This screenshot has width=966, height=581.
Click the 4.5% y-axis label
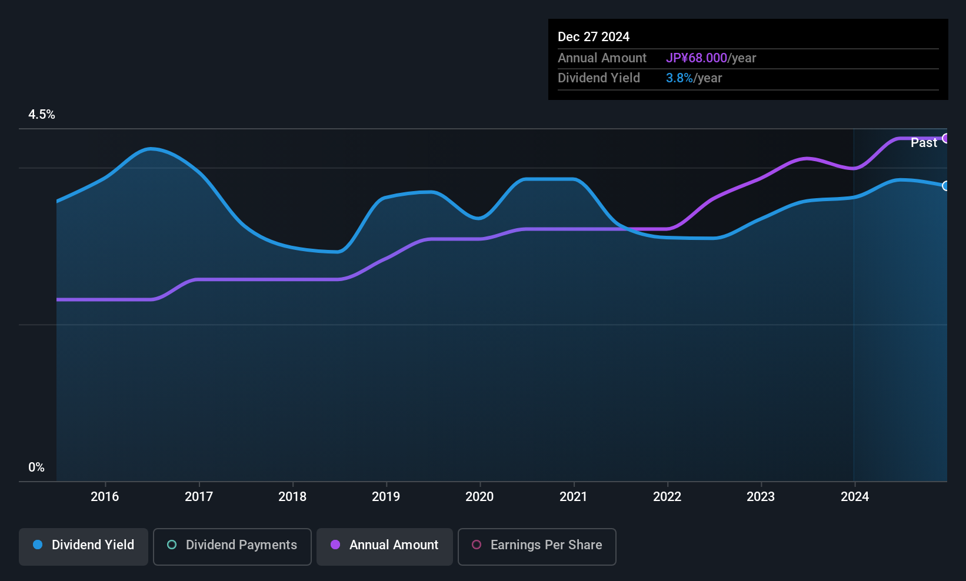point(42,115)
